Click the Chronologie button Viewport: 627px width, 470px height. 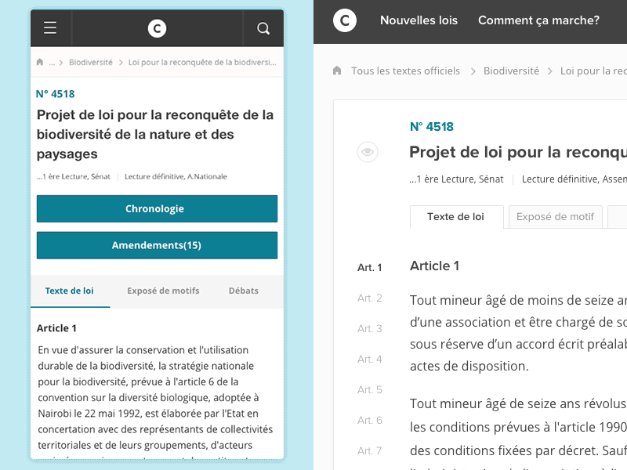tap(157, 208)
